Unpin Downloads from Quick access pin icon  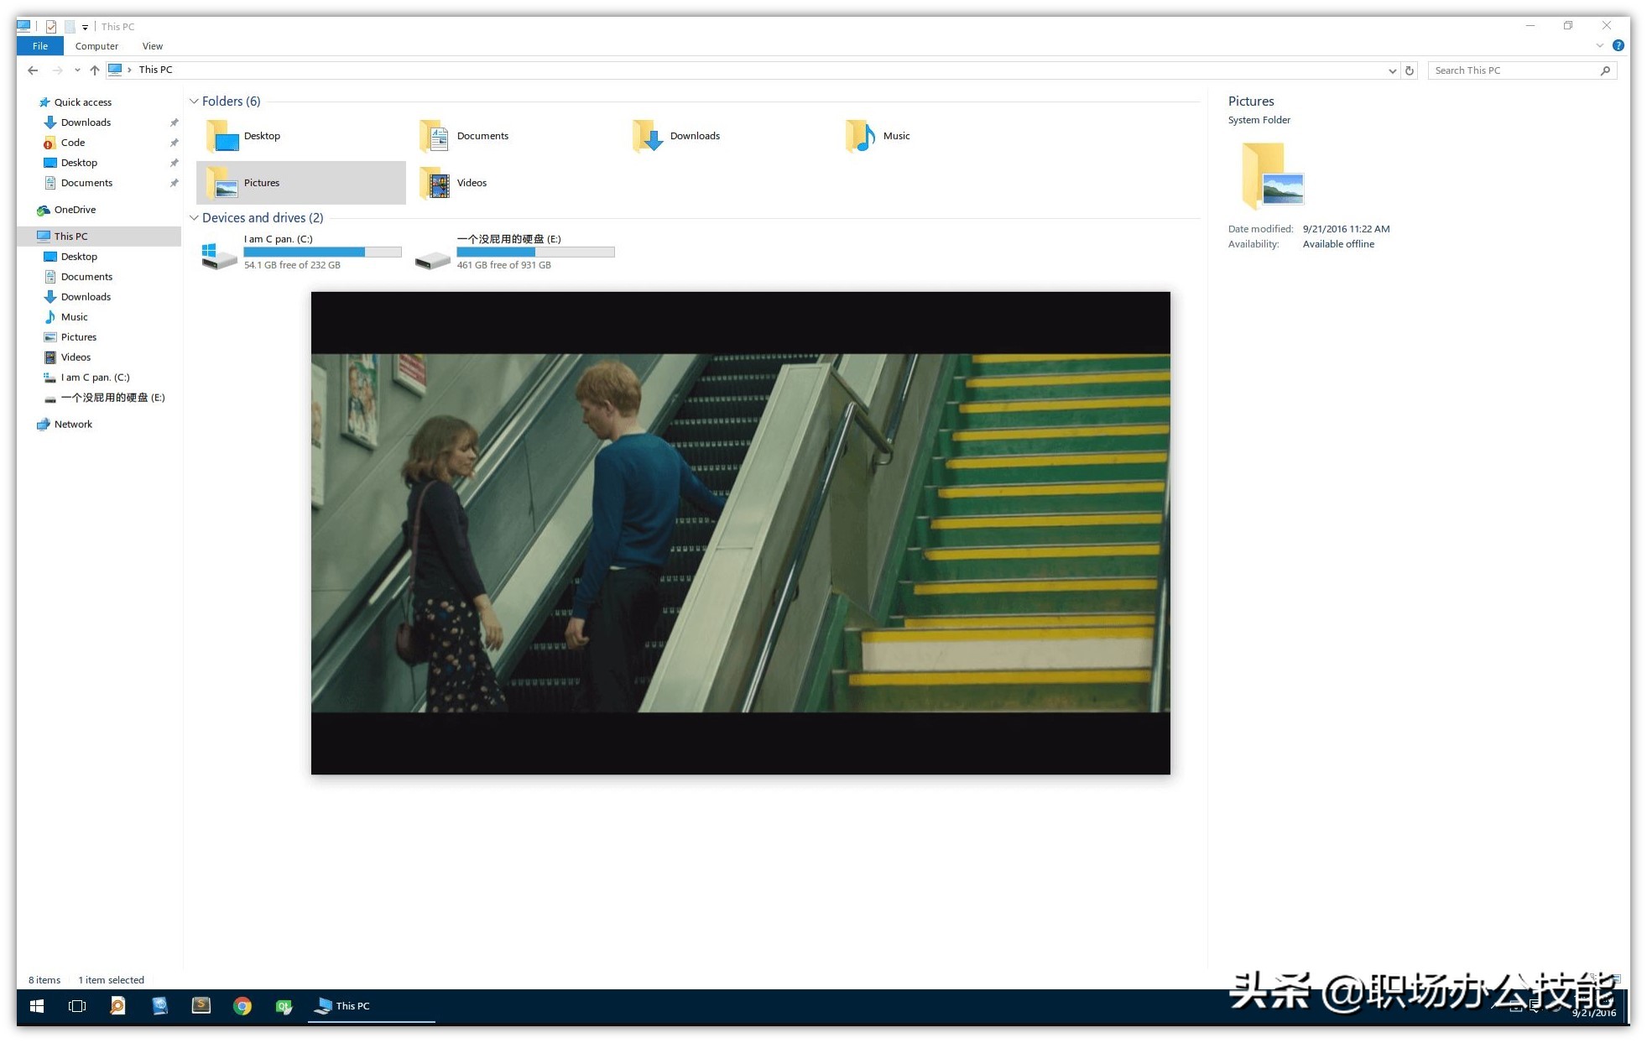pyautogui.click(x=175, y=122)
